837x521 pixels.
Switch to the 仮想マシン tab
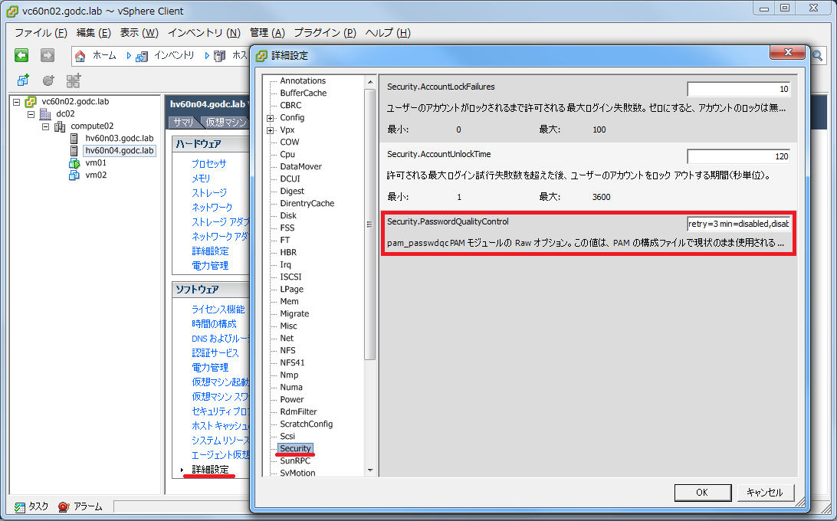click(225, 123)
